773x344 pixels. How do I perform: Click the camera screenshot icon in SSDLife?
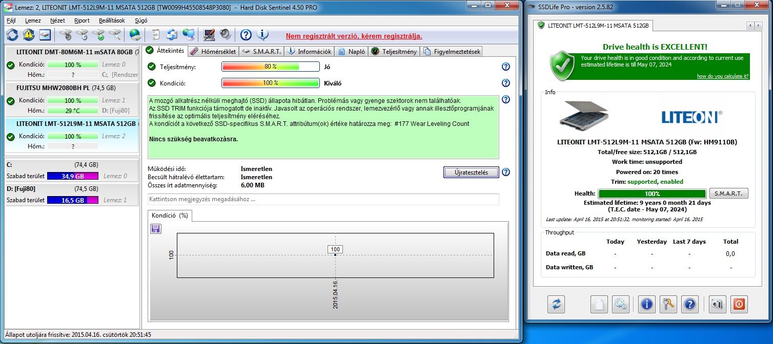[x=718, y=304]
